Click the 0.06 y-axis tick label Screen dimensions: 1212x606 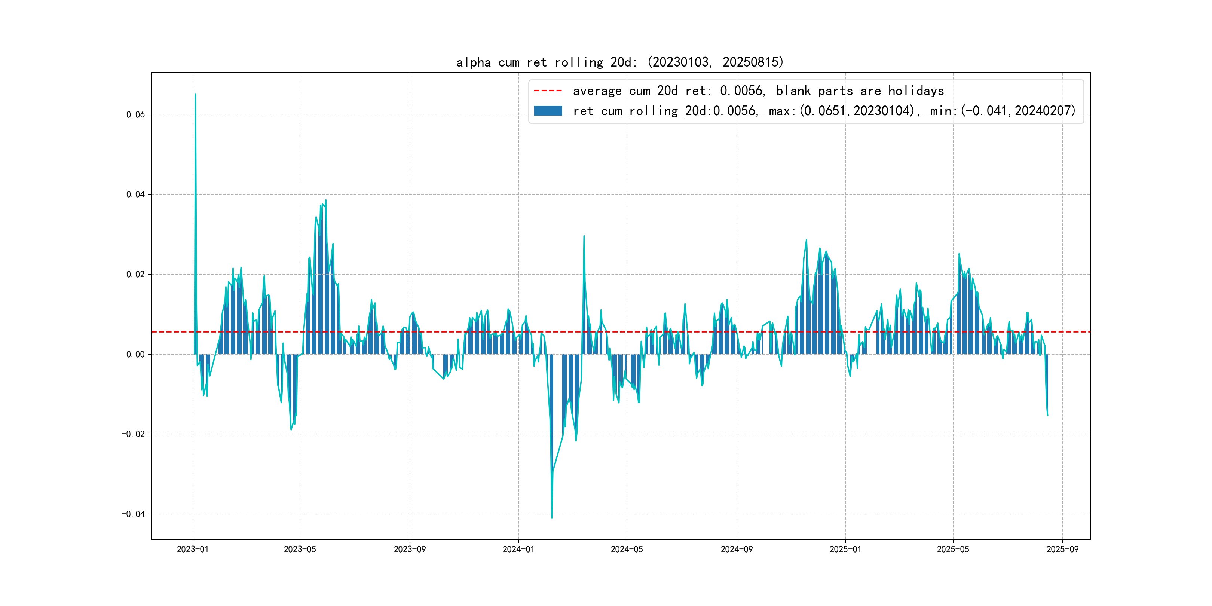(135, 114)
